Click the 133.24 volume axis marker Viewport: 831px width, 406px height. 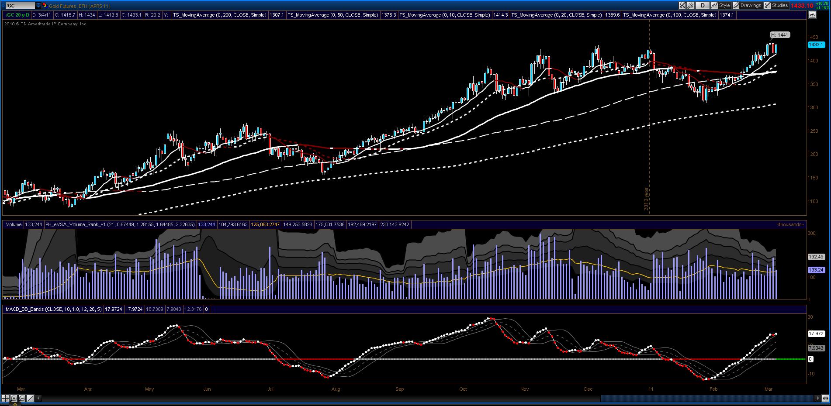pyautogui.click(x=816, y=270)
